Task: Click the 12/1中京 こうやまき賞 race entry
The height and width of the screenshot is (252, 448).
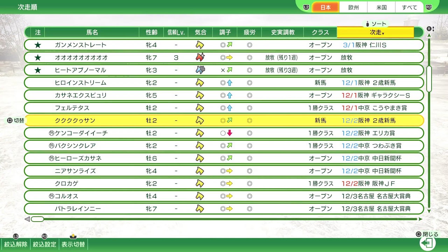Action: coord(374,108)
